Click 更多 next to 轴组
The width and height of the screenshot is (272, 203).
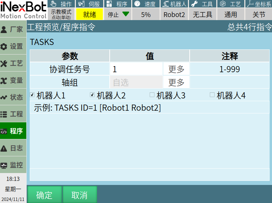coord(176,82)
